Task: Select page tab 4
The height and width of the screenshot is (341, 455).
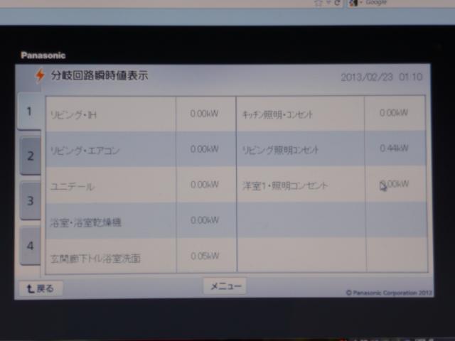Action: point(30,246)
